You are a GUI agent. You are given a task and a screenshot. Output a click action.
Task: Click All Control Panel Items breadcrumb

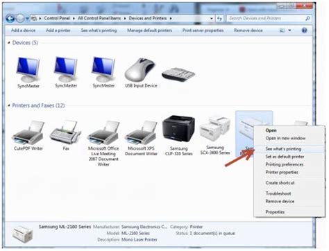(99, 18)
